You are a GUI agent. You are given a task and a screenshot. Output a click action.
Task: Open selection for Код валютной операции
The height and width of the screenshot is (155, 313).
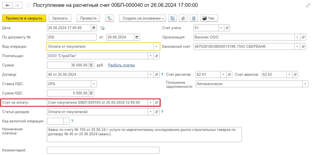tap(66, 121)
